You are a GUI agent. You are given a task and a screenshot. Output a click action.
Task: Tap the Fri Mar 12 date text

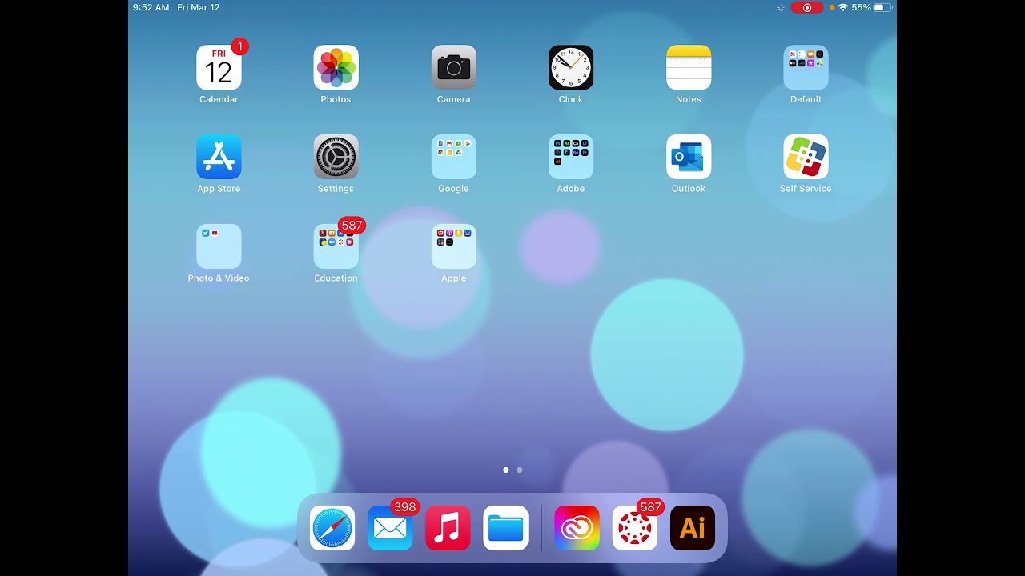pyautogui.click(x=199, y=7)
